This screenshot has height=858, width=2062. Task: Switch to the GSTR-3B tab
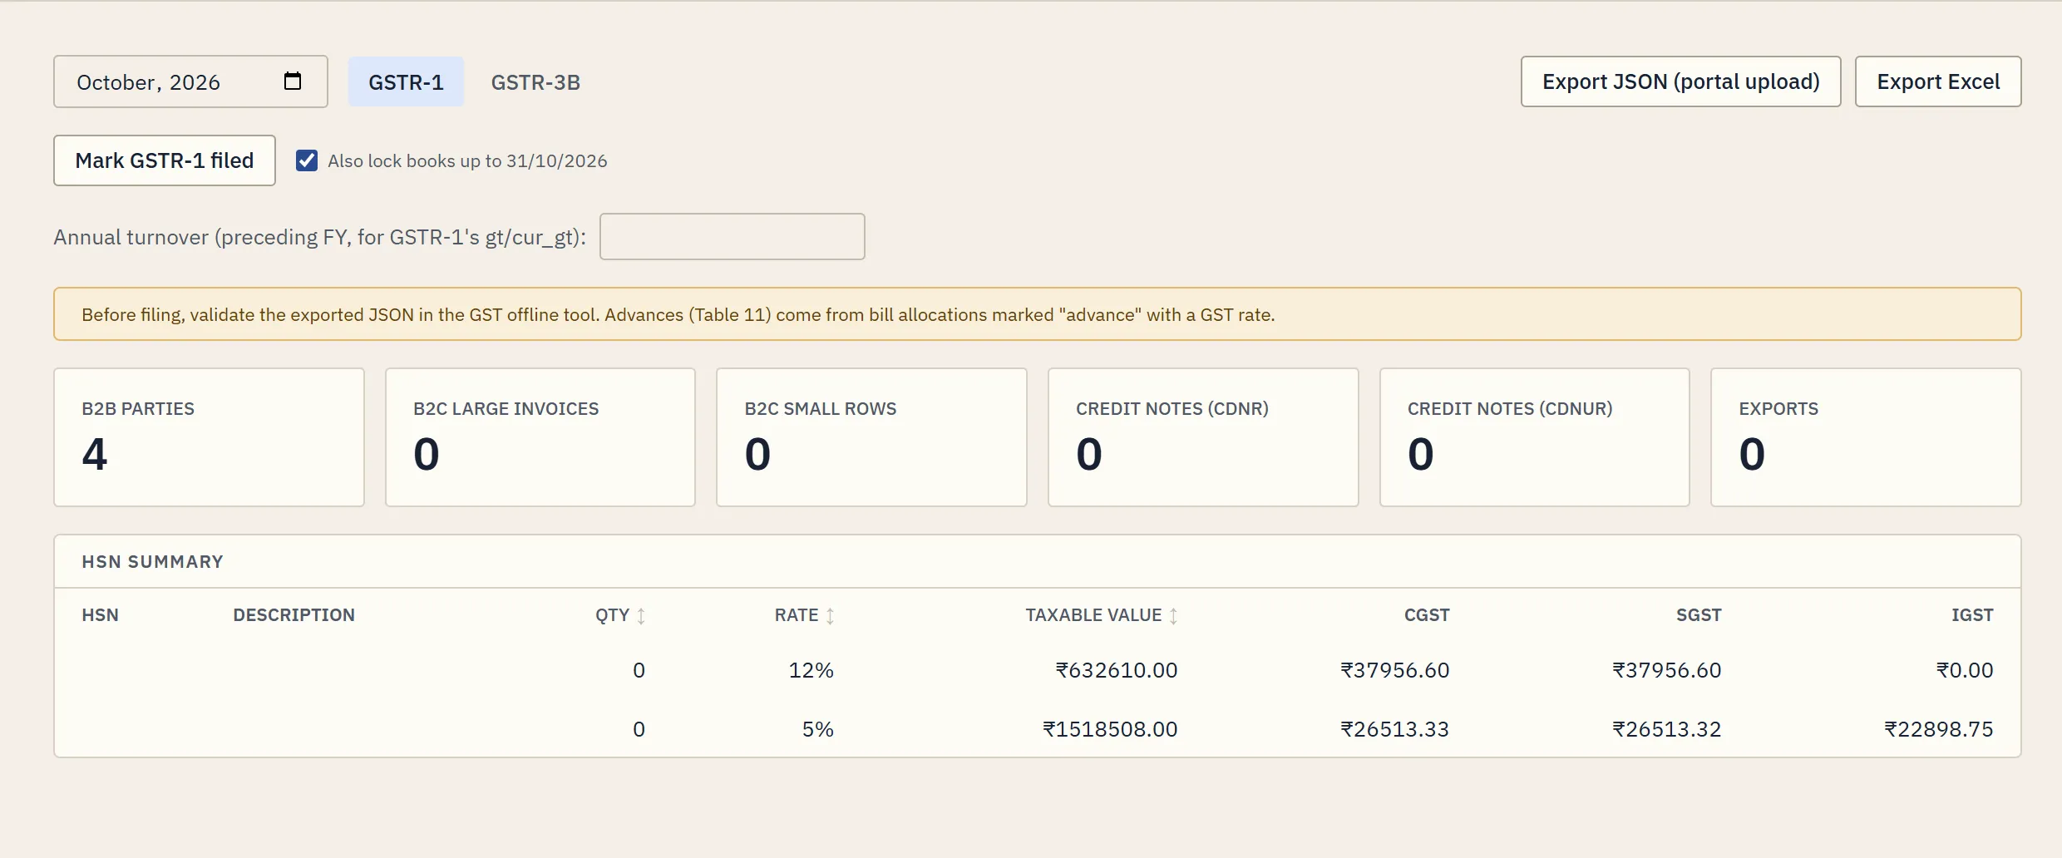[x=535, y=81]
